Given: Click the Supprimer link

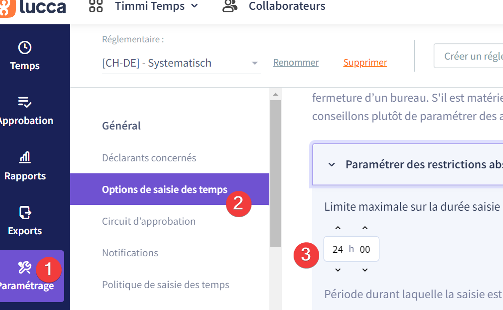Looking at the screenshot, I should [x=365, y=62].
